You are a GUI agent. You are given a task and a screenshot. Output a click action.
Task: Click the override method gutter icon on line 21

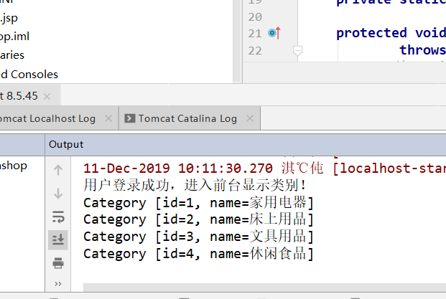[274, 33]
